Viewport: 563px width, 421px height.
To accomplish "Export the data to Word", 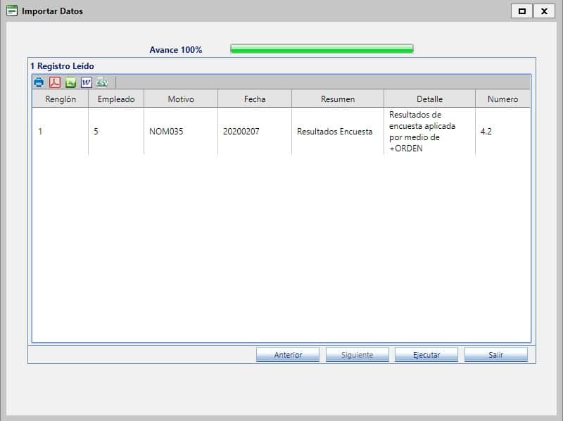I will pos(87,82).
